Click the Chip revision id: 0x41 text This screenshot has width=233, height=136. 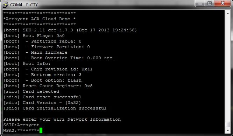62,69
